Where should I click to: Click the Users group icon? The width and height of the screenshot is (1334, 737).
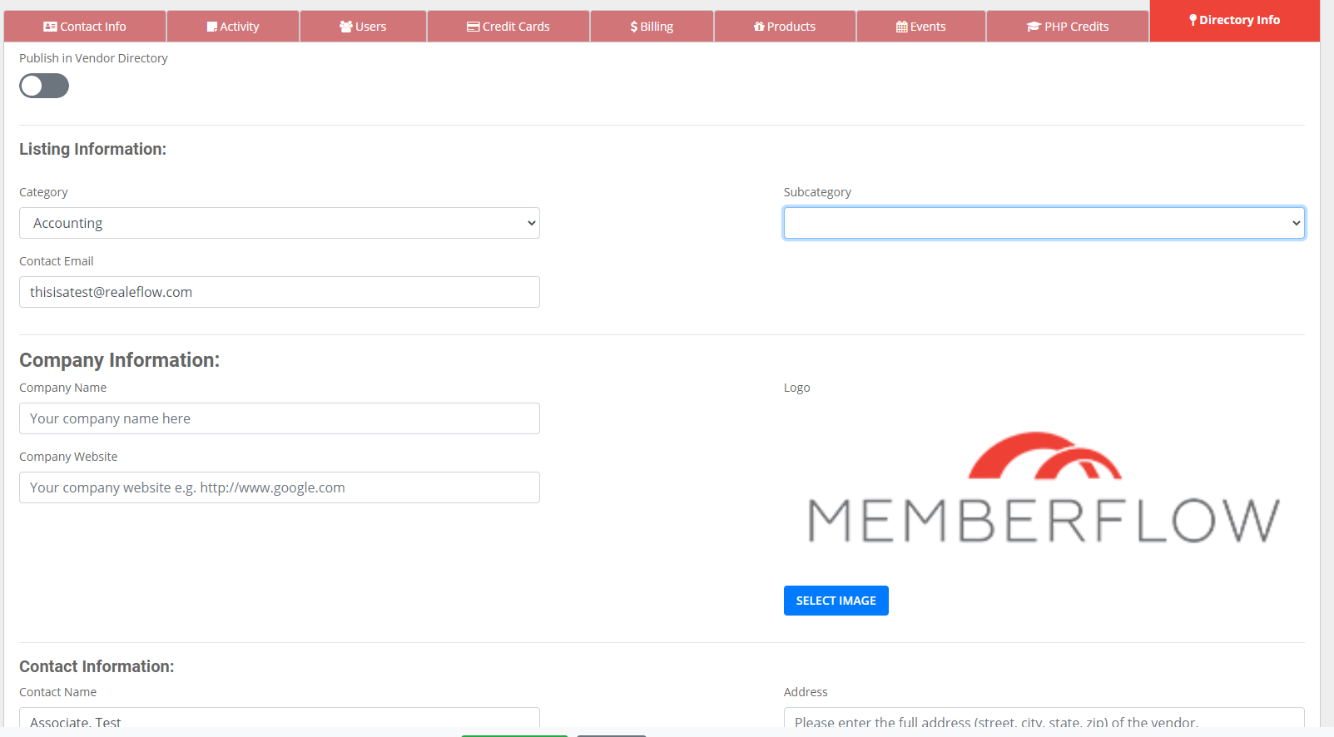coord(345,27)
